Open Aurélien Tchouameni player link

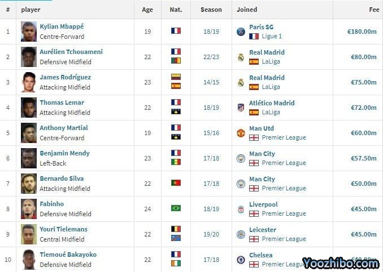coord(71,52)
